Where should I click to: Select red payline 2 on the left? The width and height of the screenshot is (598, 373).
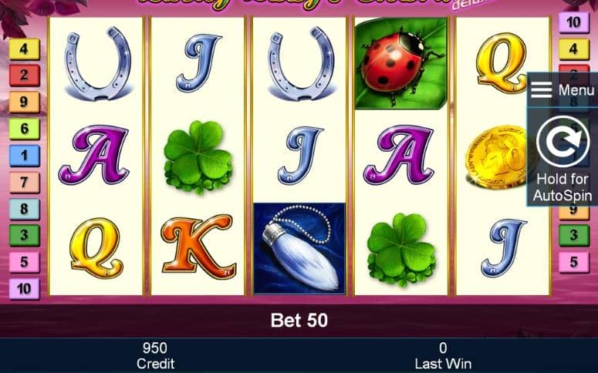24,76
